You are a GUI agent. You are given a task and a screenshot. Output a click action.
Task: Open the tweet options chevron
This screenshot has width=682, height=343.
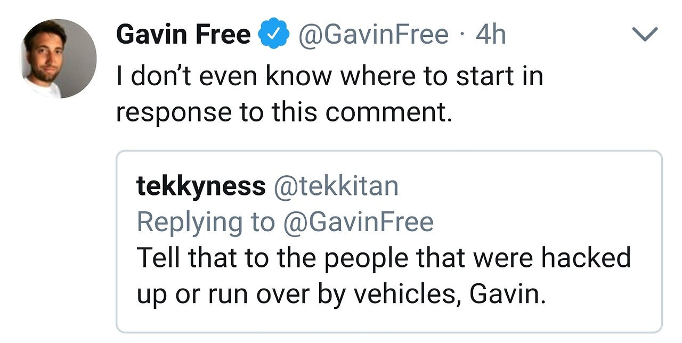pyautogui.click(x=644, y=36)
